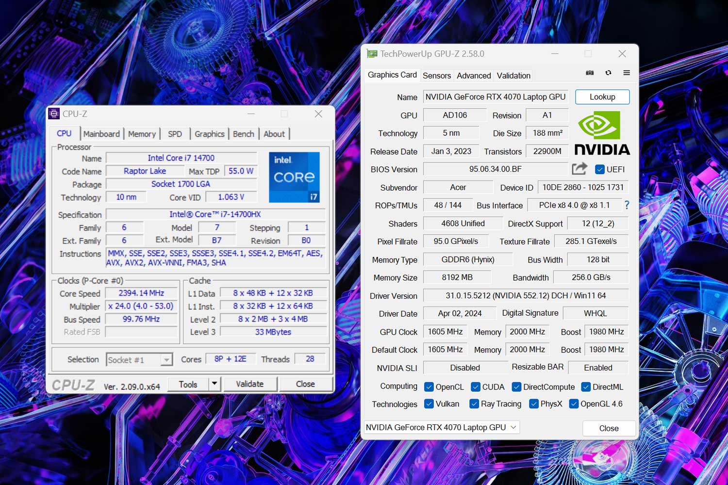
Task: Click the Die Size value 188 mm²
Action: point(547,133)
